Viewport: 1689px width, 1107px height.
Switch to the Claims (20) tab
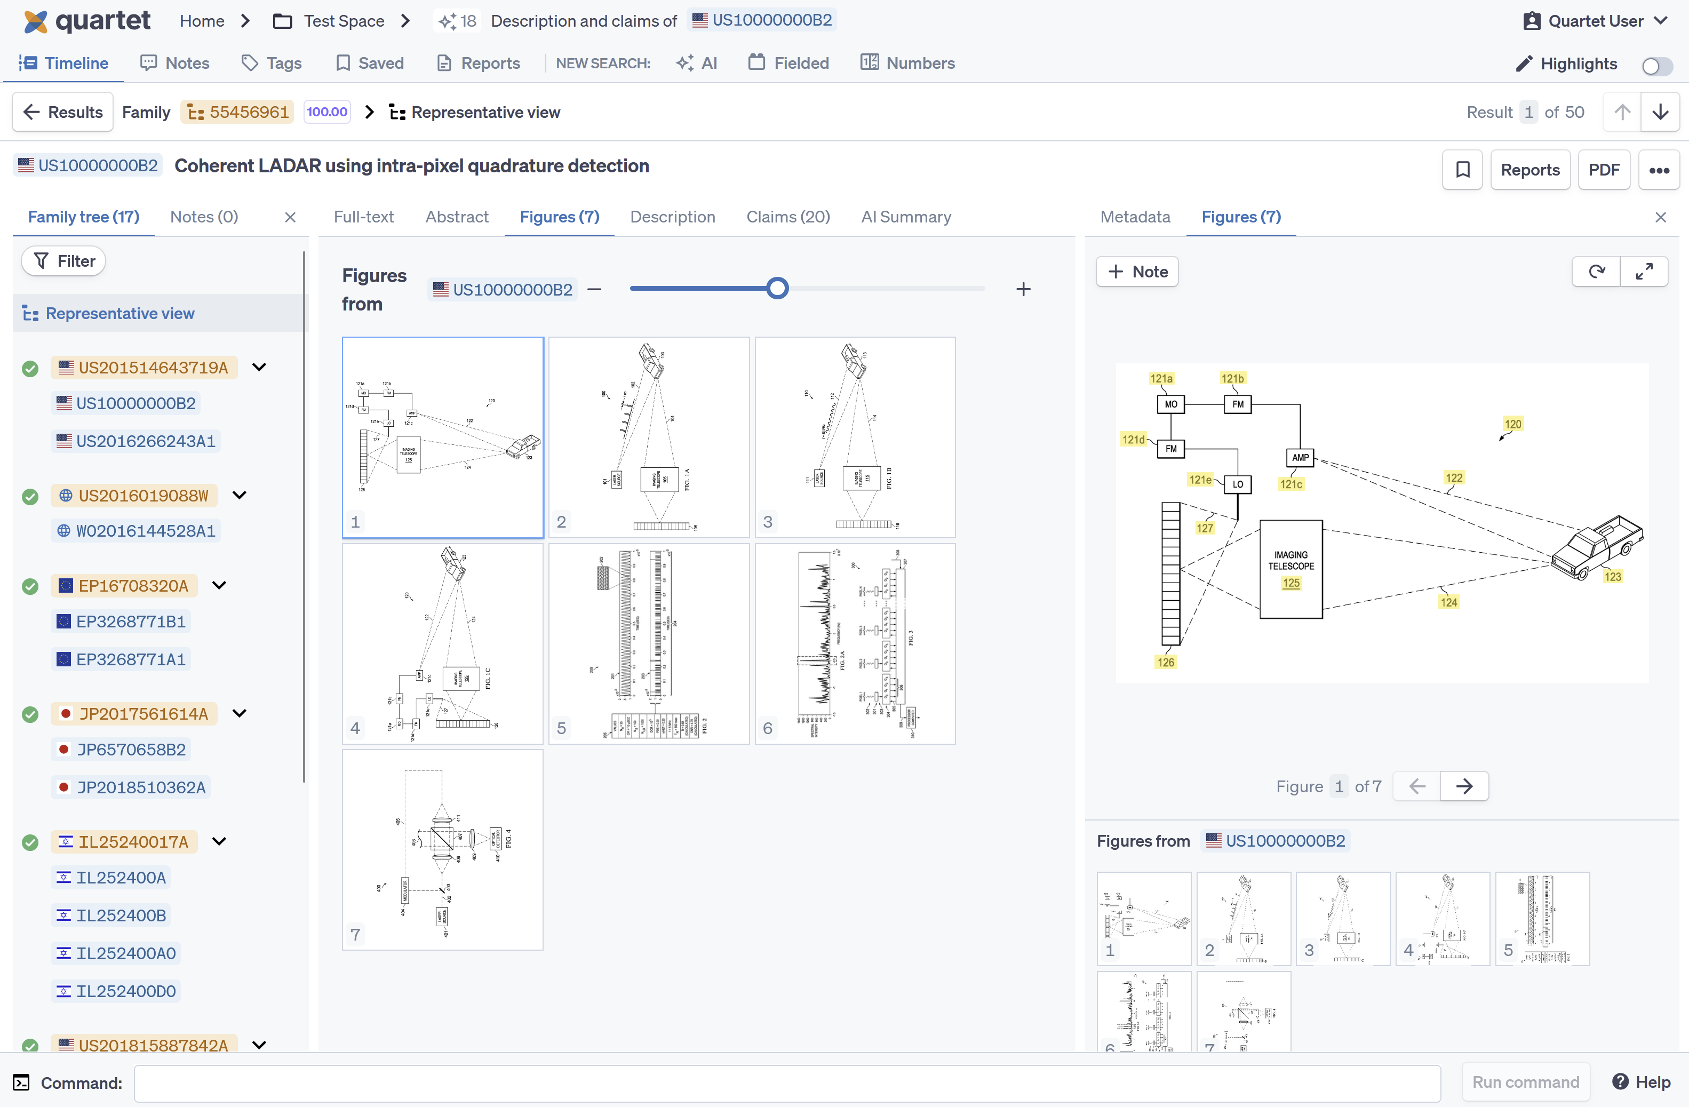click(x=788, y=217)
